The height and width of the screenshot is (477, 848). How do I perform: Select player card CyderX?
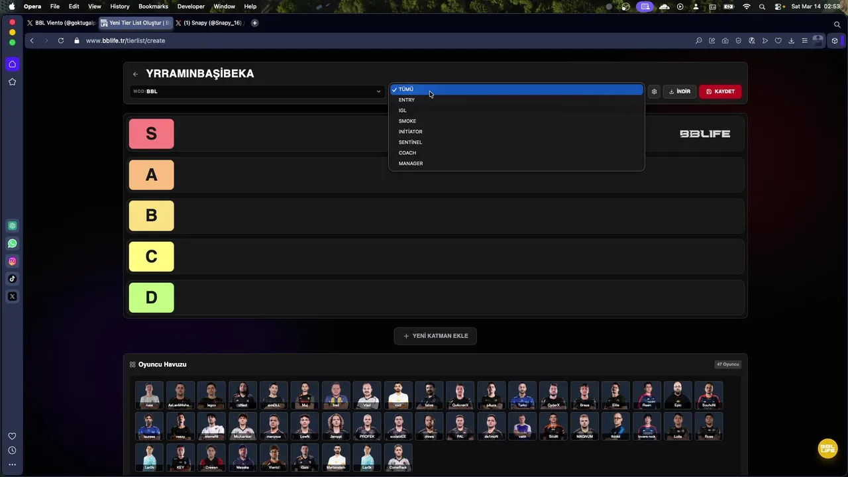(553, 395)
